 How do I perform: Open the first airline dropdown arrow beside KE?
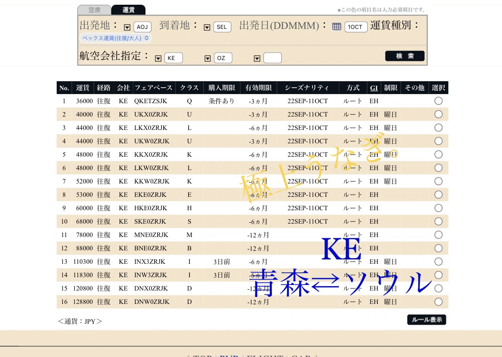(158, 59)
